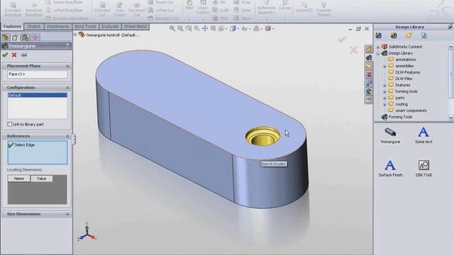The width and height of the screenshot is (454, 255).
Task: Open File Explorer task pane tab
Action: tap(369, 66)
